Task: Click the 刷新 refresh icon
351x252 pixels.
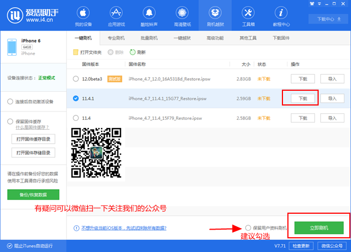Action: click(133, 52)
